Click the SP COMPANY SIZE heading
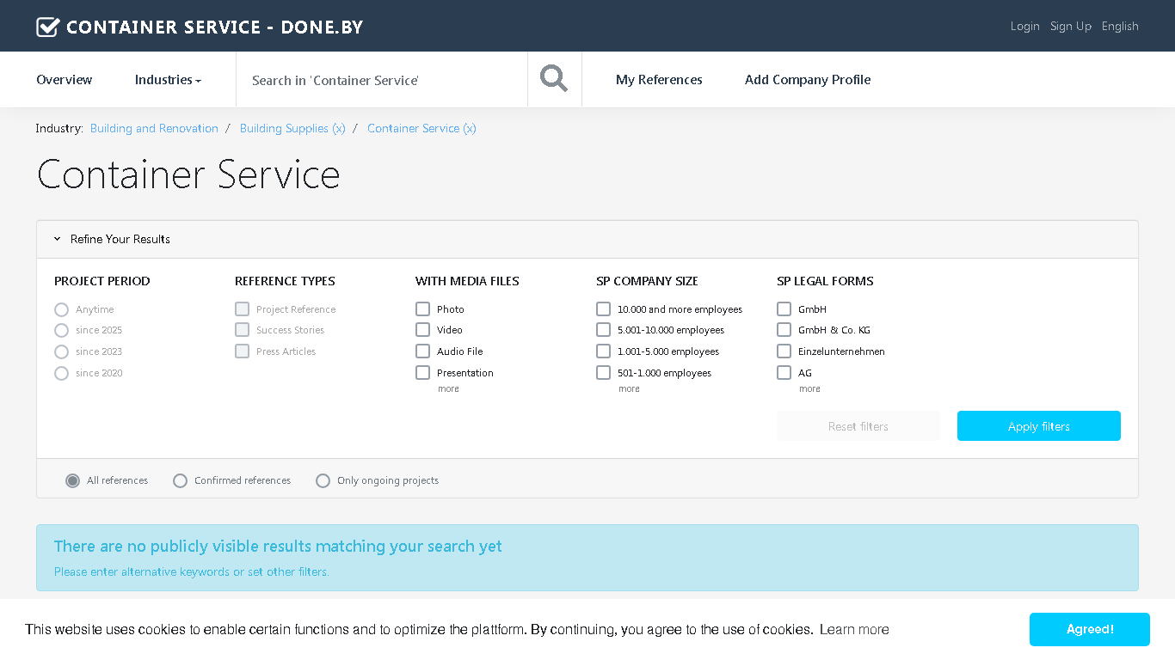This screenshot has height=660, width=1175. (647, 281)
